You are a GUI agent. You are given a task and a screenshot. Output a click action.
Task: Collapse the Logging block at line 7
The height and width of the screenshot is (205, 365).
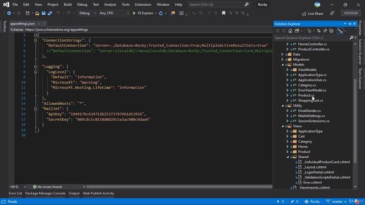point(35,67)
